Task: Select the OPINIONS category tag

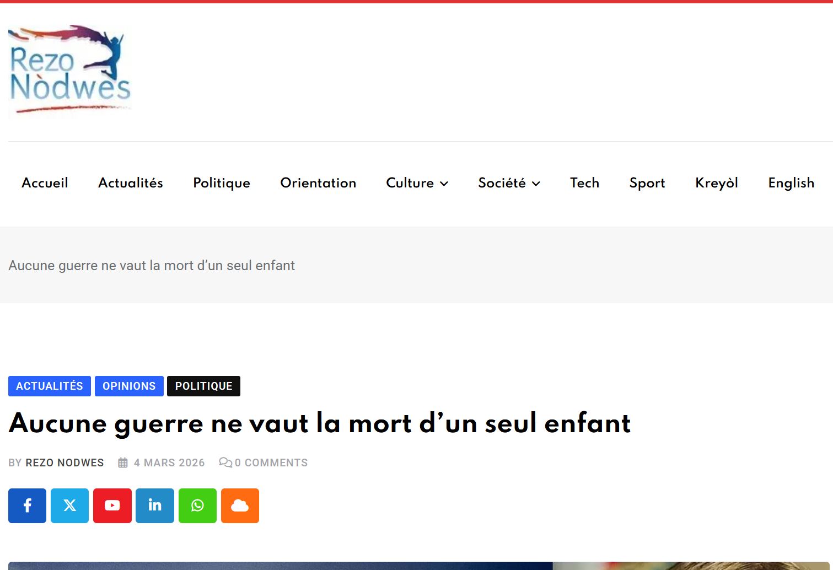Action: pyautogui.click(x=129, y=386)
